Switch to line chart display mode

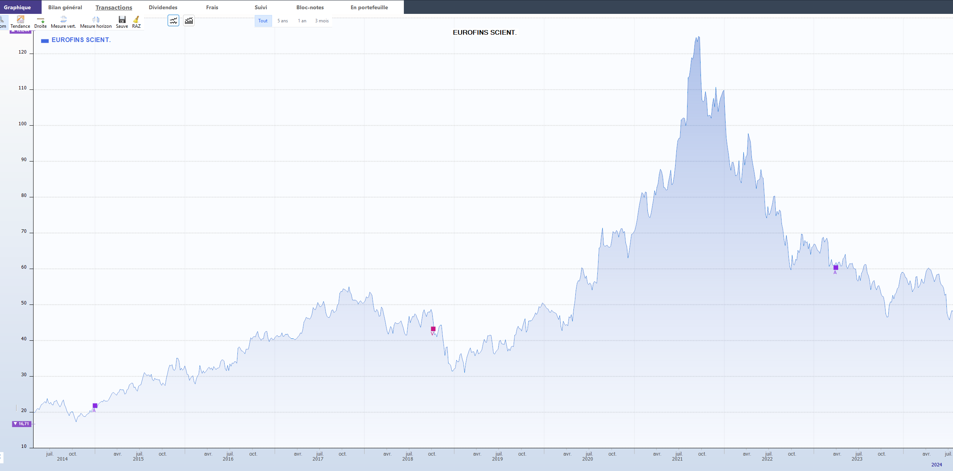pyautogui.click(x=173, y=20)
